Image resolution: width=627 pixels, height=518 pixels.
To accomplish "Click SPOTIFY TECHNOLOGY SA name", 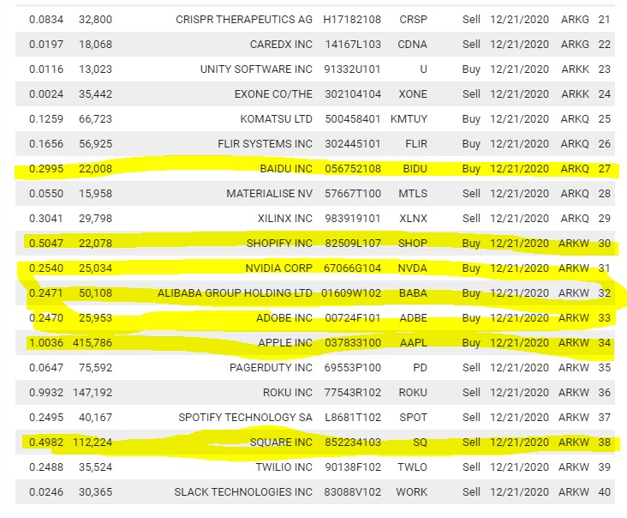I will point(245,417).
